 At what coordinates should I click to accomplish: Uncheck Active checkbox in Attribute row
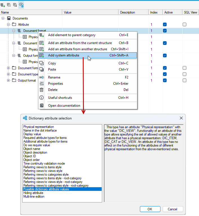[x=165, y=25]
